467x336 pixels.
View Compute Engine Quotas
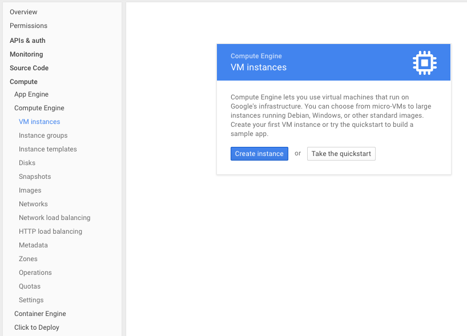pos(30,286)
